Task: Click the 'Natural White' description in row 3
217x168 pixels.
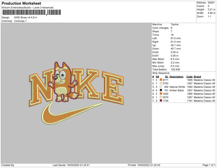Action: pos(177,87)
